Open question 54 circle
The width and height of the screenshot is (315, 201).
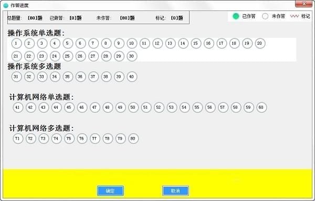click(184, 108)
